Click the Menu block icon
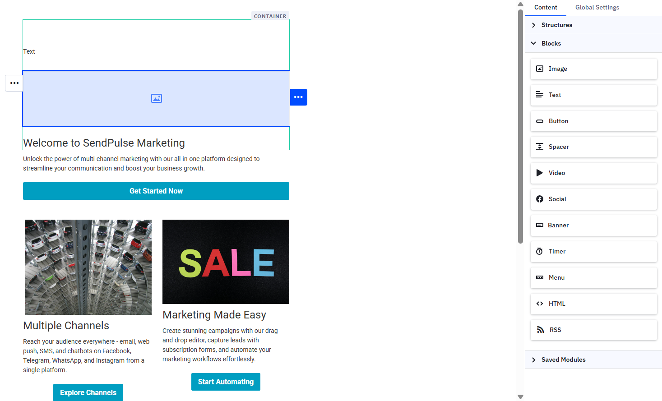This screenshot has width=662, height=401. [x=540, y=277]
